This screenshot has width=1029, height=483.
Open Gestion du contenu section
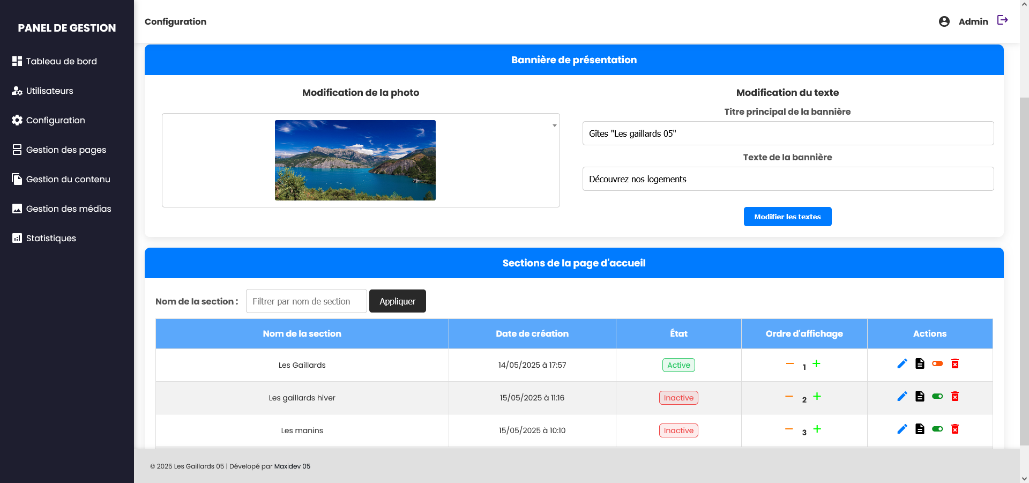pyautogui.click(x=61, y=179)
